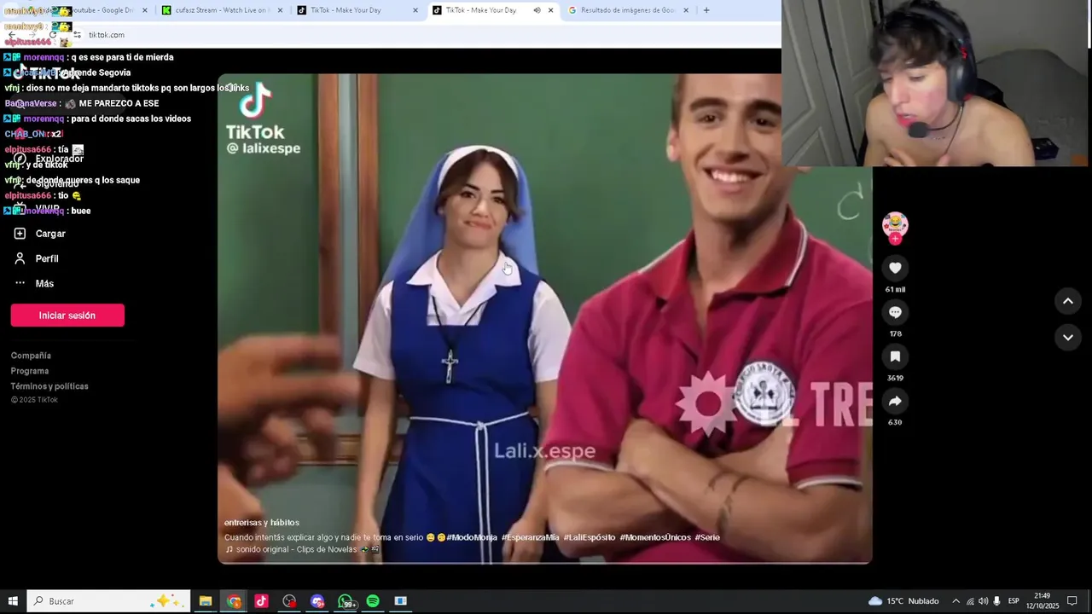The width and height of the screenshot is (1092, 614).
Task: Close the Google images results tab
Action: pyautogui.click(x=687, y=10)
